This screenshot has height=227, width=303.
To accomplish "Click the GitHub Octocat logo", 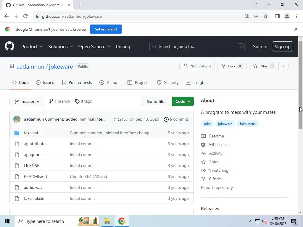I will point(9,46).
